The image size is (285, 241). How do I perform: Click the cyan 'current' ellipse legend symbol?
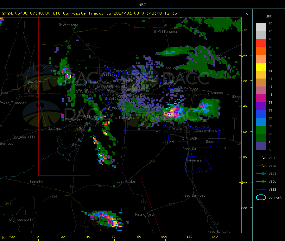coord(261,197)
